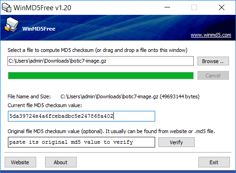Click the Verify button

(177, 142)
